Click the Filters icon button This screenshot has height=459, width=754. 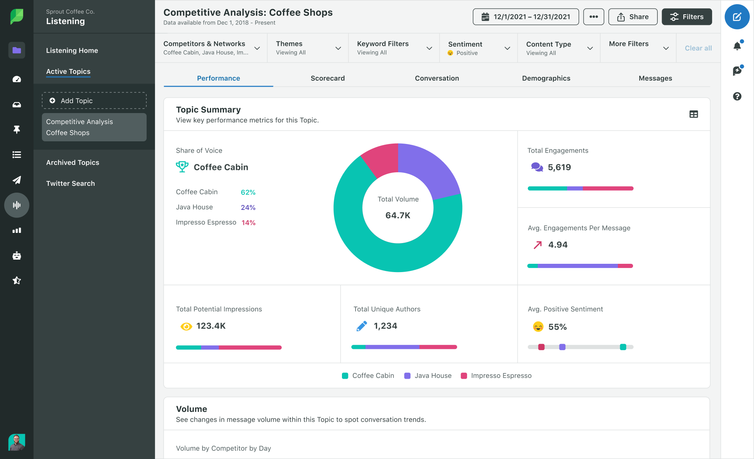tap(687, 17)
